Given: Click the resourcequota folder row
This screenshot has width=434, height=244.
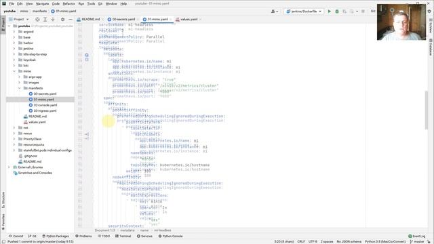Looking at the screenshot, I should [40, 144].
